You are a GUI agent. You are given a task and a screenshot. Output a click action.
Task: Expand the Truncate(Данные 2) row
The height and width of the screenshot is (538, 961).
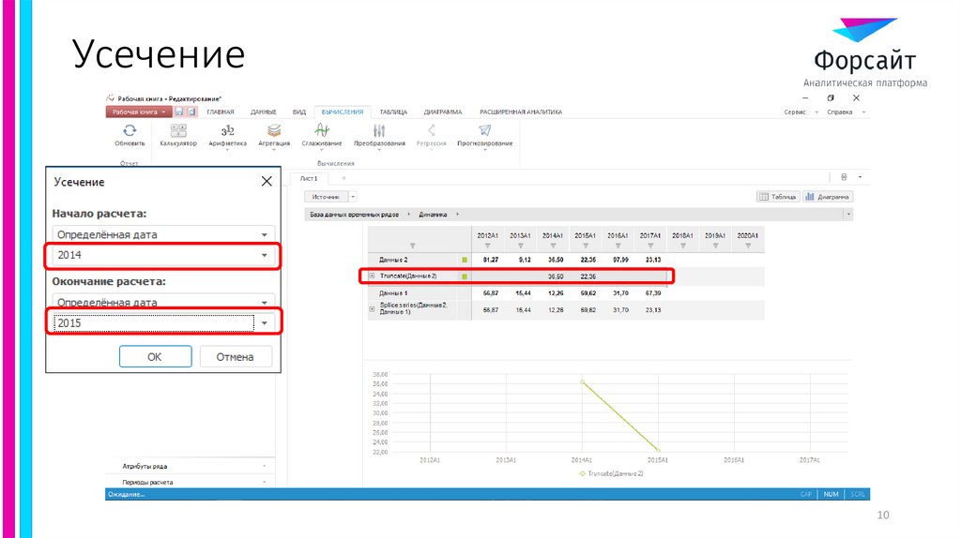coord(372,276)
